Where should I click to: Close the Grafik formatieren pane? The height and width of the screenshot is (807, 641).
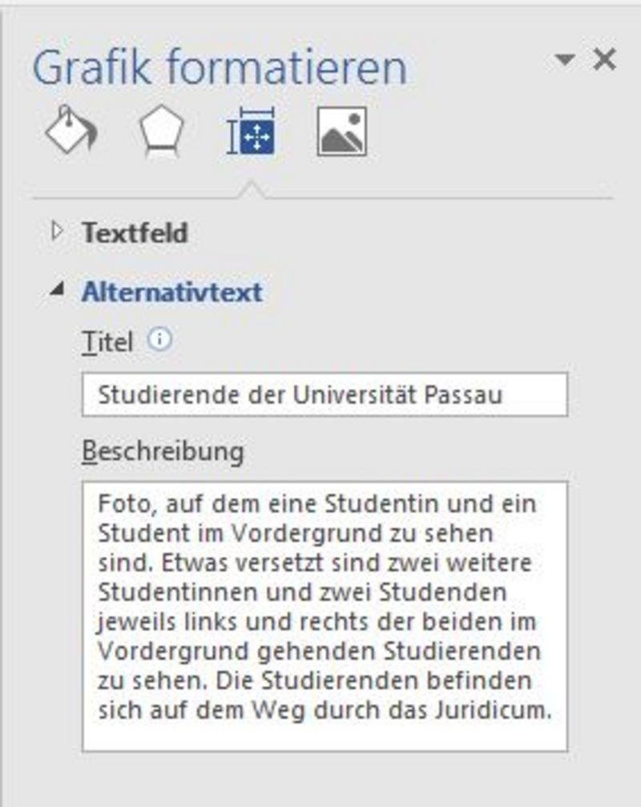tap(604, 59)
